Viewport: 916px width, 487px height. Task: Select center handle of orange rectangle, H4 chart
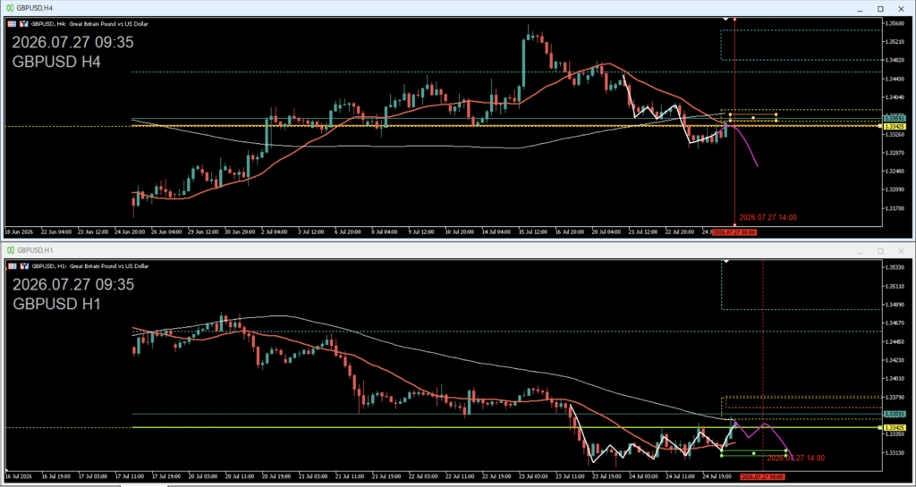point(753,118)
